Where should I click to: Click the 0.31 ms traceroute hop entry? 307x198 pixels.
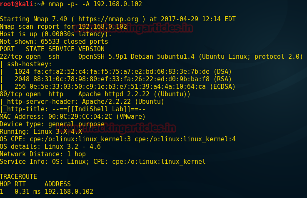(x=47, y=191)
